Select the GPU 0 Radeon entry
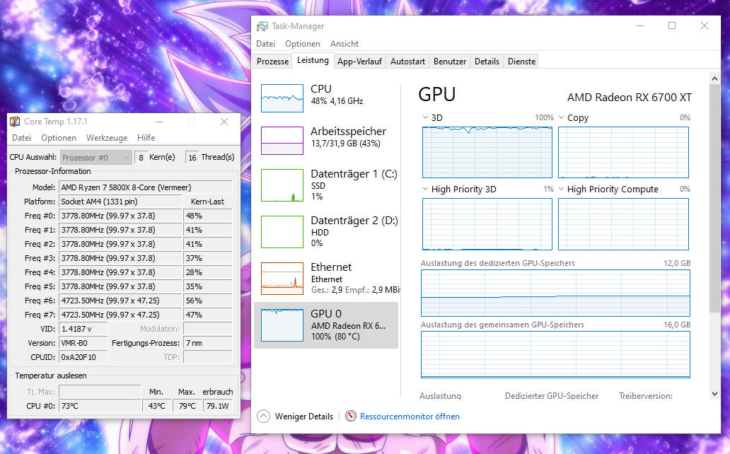 coord(326,325)
